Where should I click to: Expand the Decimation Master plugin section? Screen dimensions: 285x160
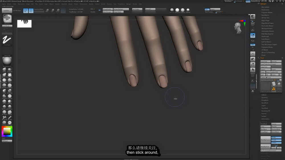(x=267, y=26)
